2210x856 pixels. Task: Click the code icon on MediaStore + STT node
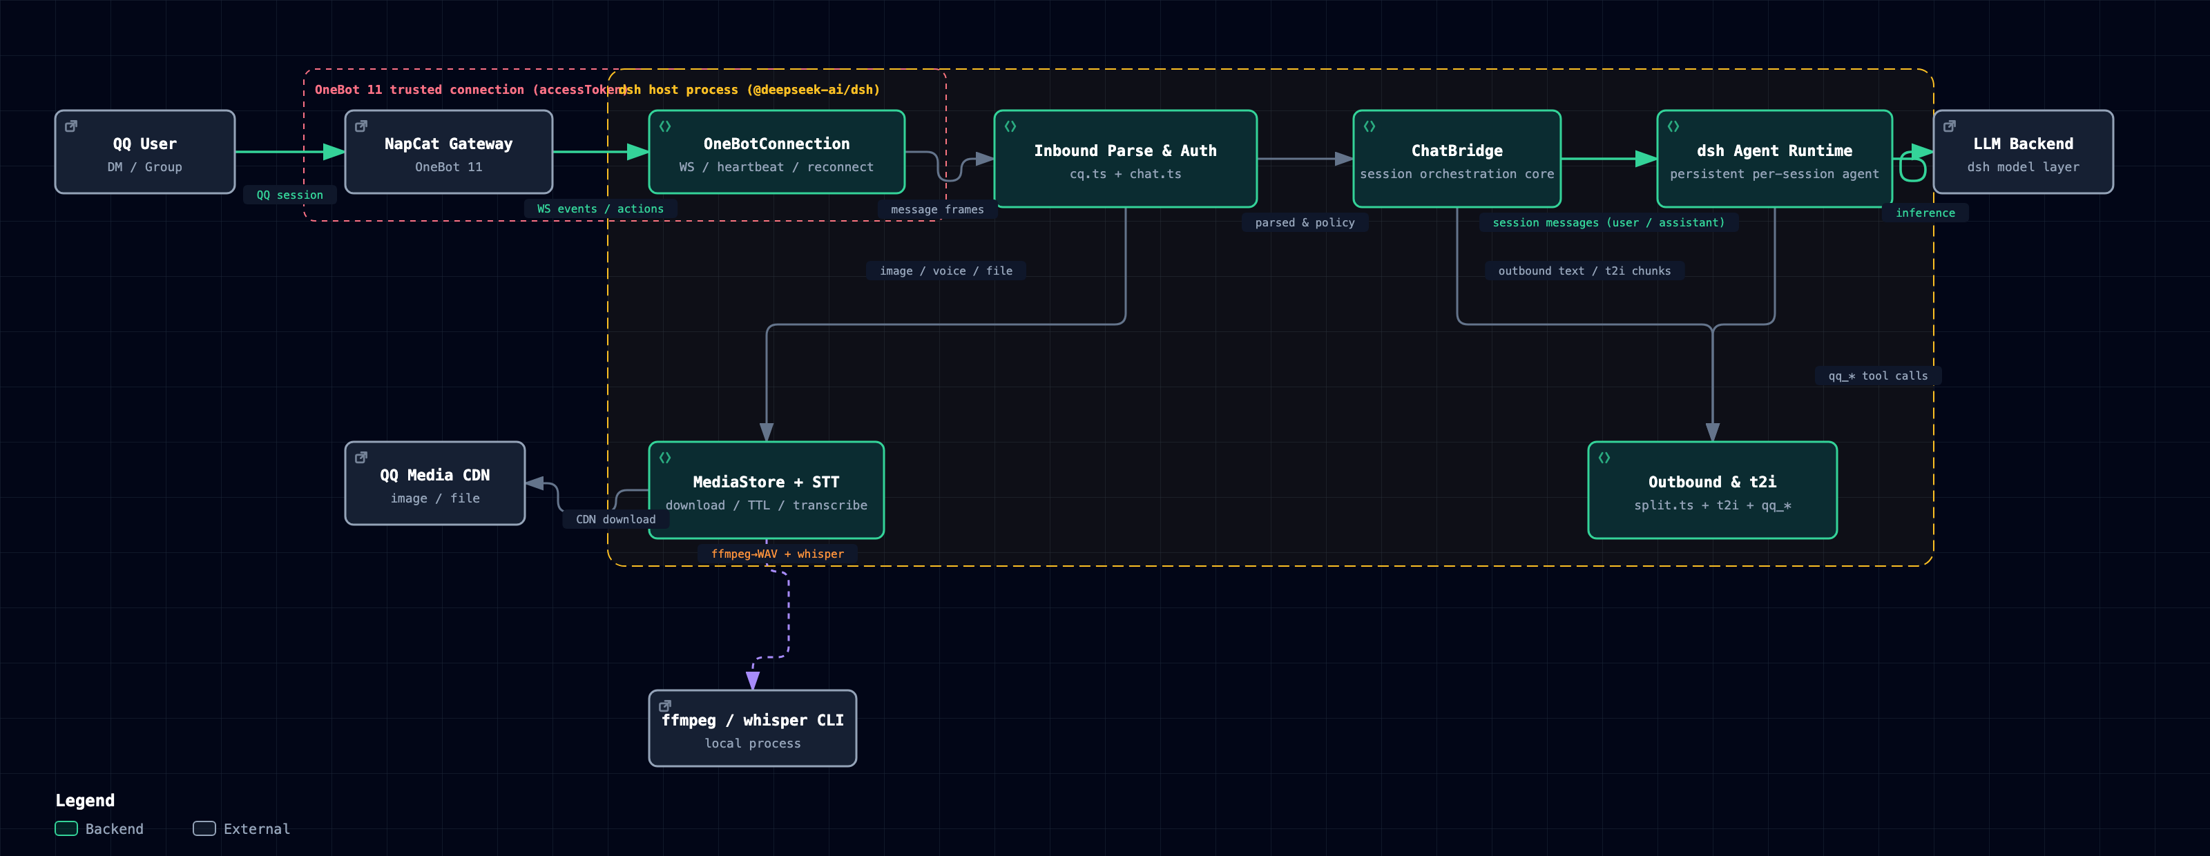click(665, 457)
